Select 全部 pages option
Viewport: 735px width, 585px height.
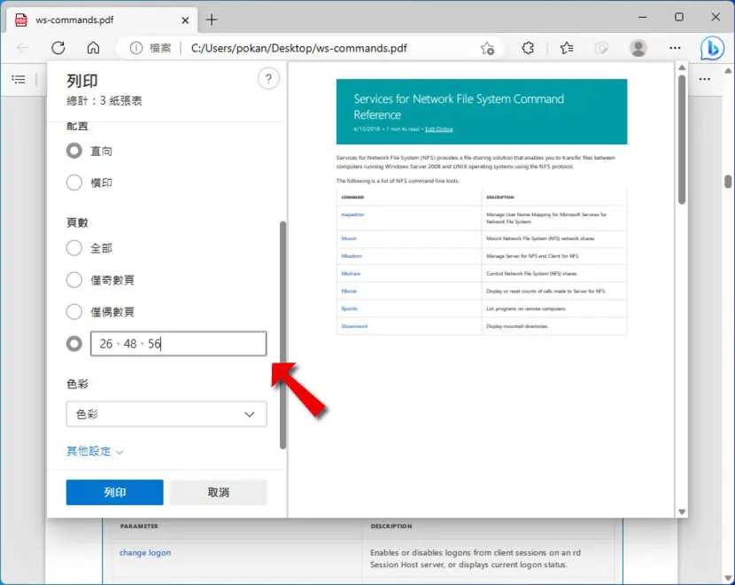74,247
